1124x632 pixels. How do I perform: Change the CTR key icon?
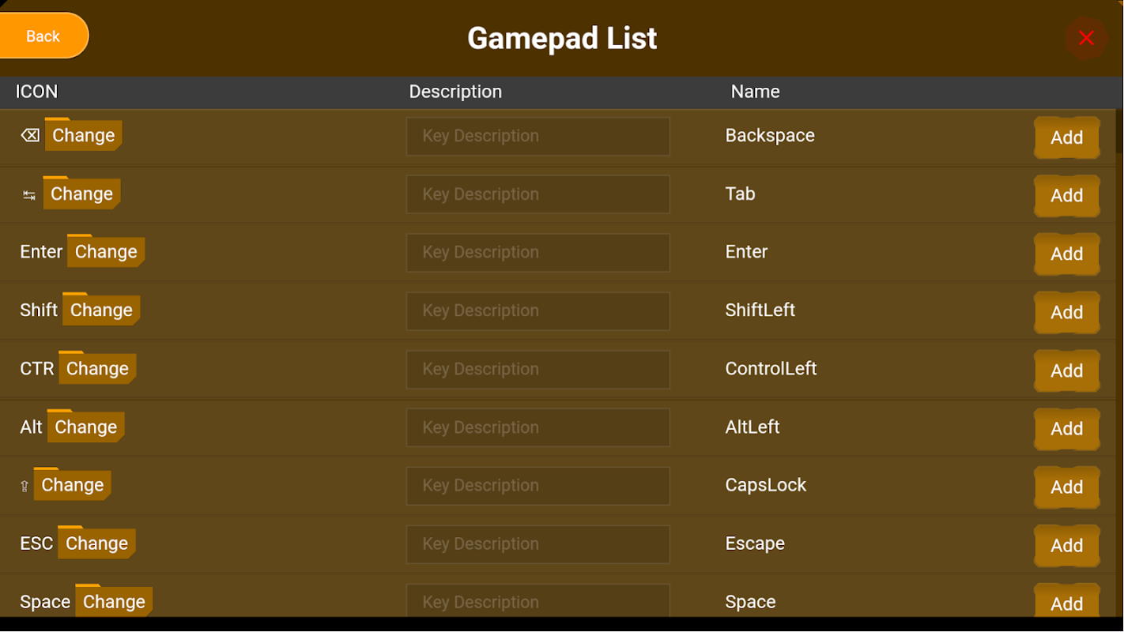97,368
